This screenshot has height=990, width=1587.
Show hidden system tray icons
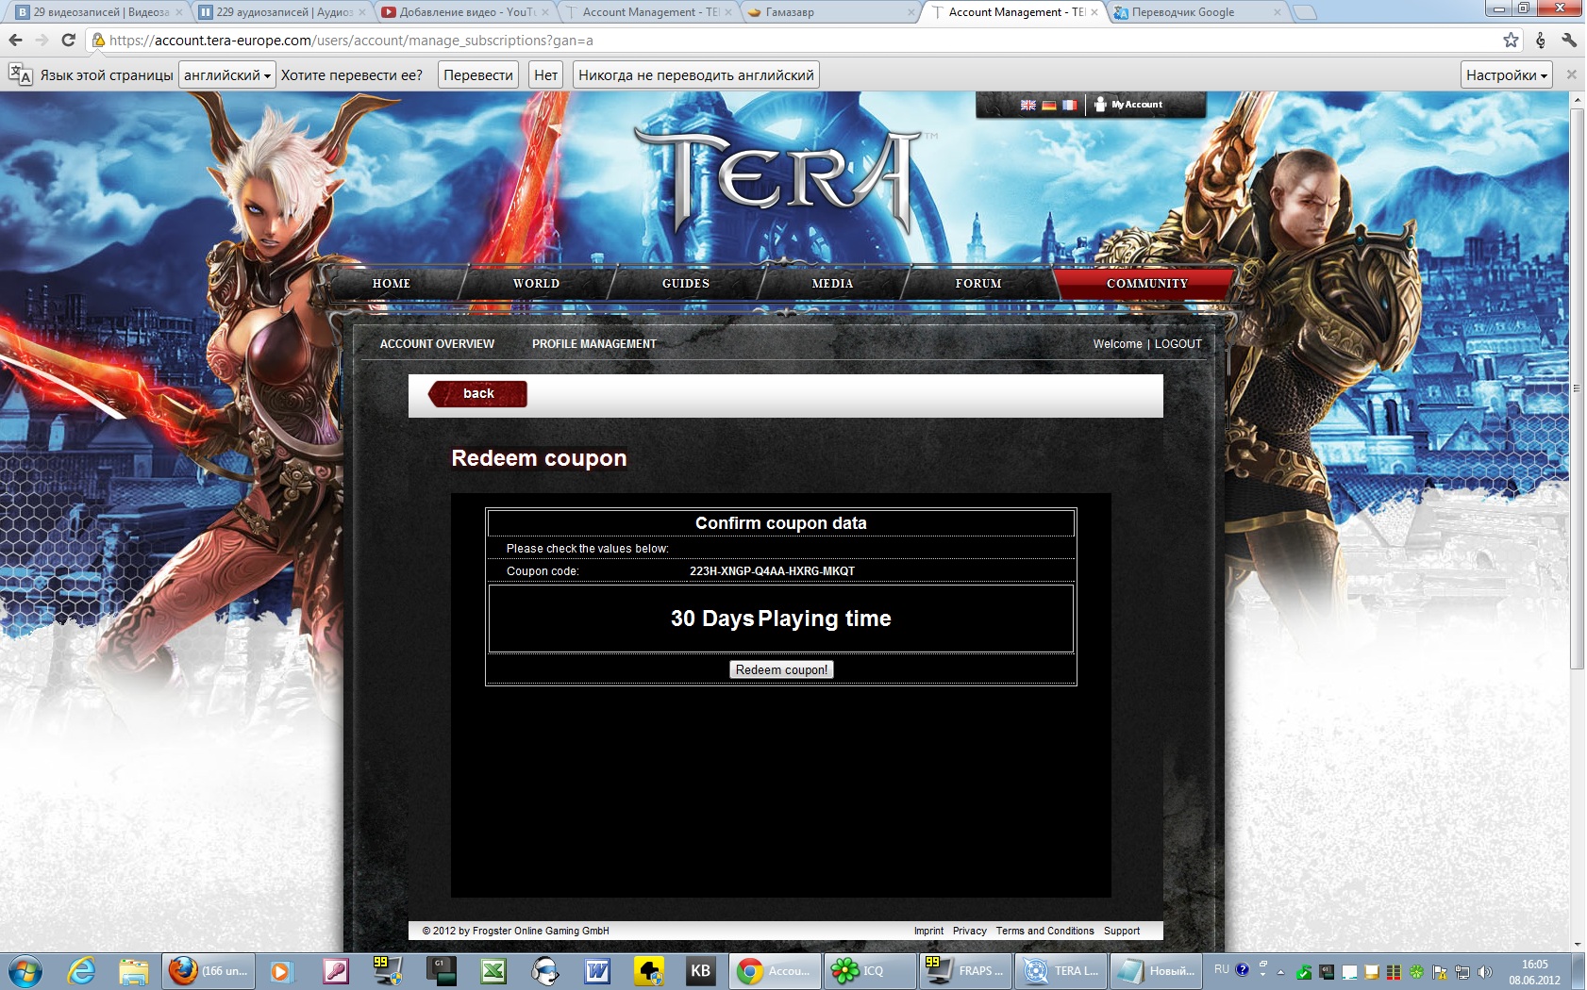pos(1280,971)
